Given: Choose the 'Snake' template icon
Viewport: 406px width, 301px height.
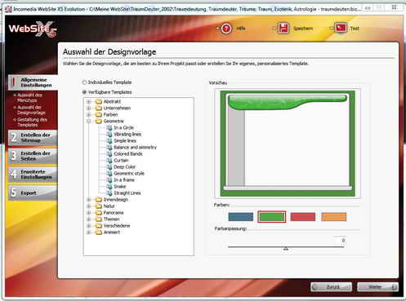Looking at the screenshot, I should [109, 186].
